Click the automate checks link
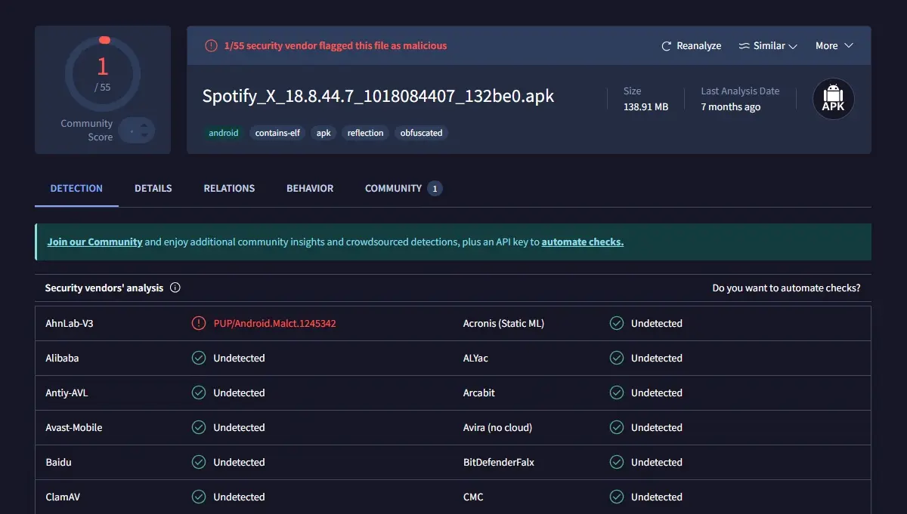The height and width of the screenshot is (514, 907). coord(582,242)
